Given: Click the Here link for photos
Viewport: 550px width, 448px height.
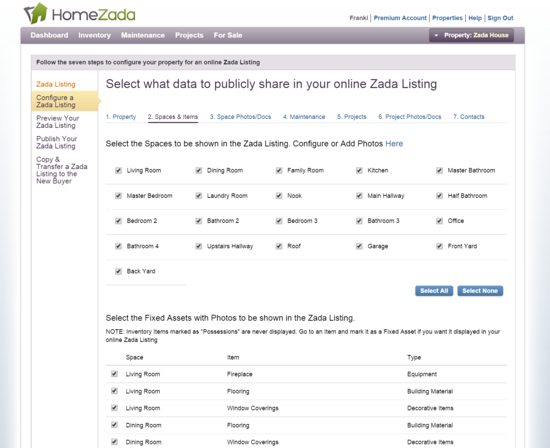Looking at the screenshot, I should coord(394,144).
